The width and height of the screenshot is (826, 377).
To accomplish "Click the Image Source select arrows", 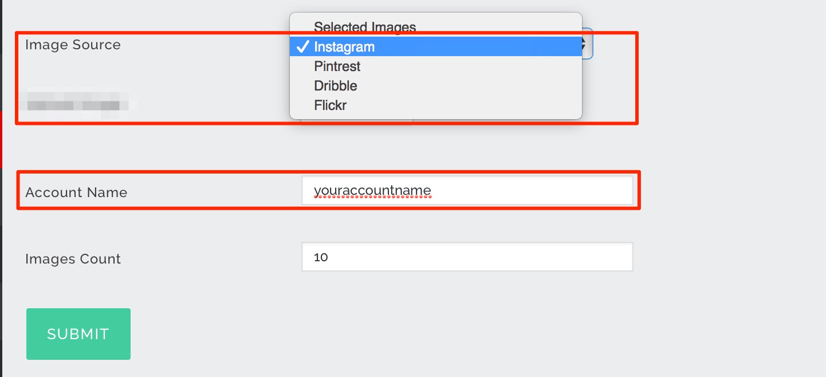I will tap(587, 45).
